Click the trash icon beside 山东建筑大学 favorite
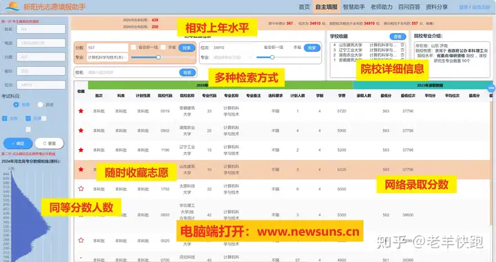496x262 pixels. click(402, 45)
